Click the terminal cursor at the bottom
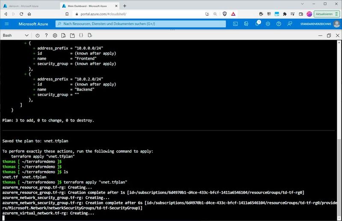 3,218
